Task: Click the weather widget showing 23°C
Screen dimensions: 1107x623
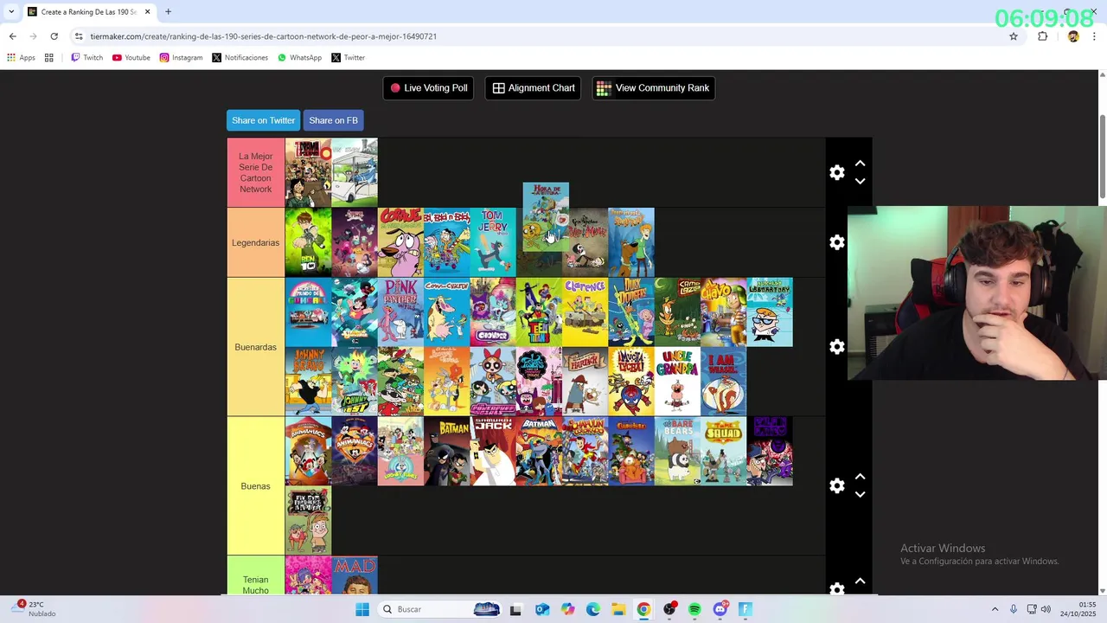Action: click(x=35, y=609)
